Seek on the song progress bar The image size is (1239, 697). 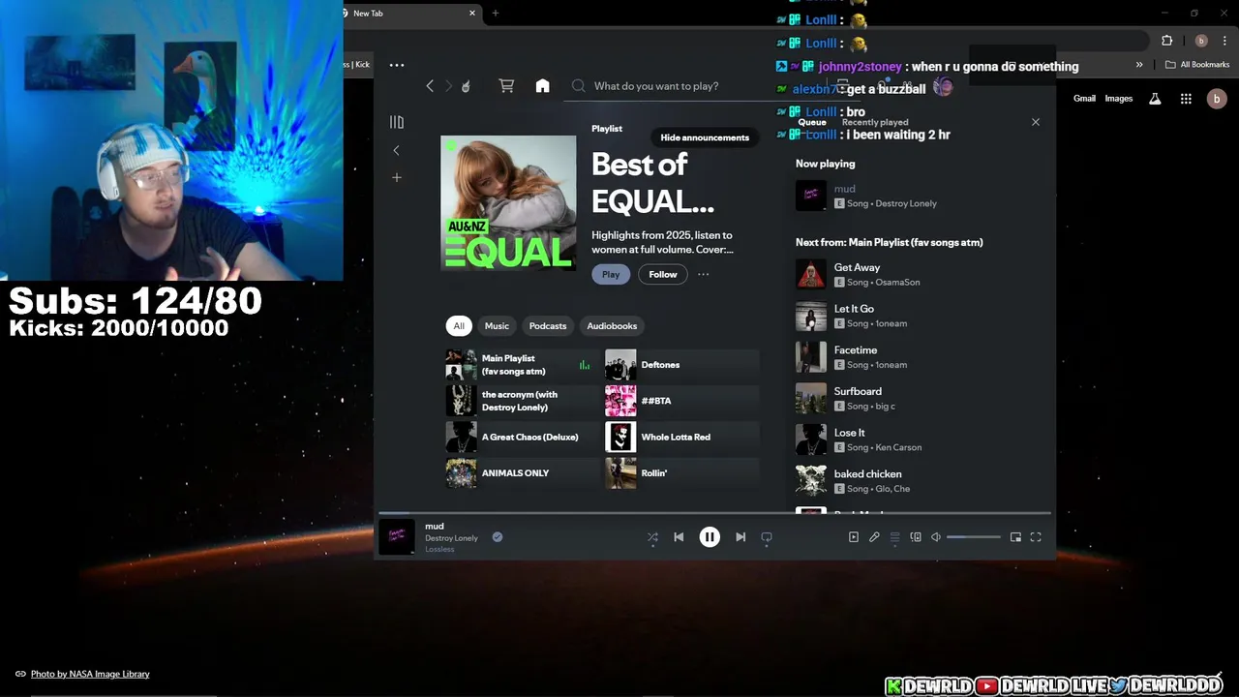coord(714,513)
